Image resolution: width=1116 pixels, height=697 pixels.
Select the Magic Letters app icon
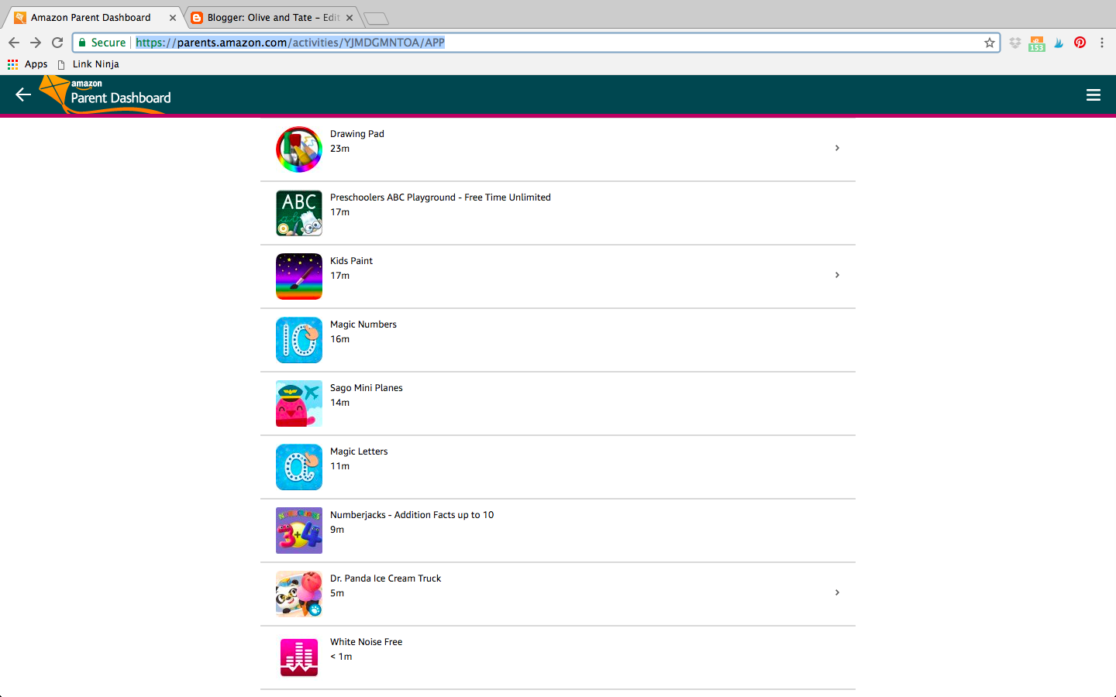pos(299,467)
